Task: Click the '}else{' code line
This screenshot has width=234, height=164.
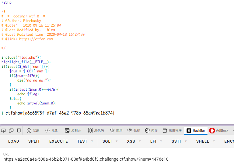Action: pos(16,99)
